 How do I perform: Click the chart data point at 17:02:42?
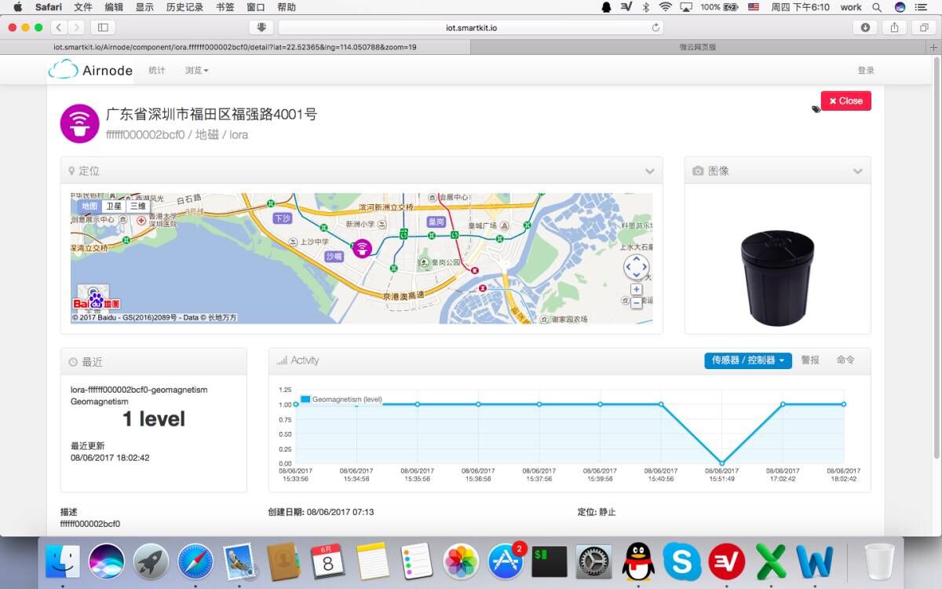click(783, 404)
